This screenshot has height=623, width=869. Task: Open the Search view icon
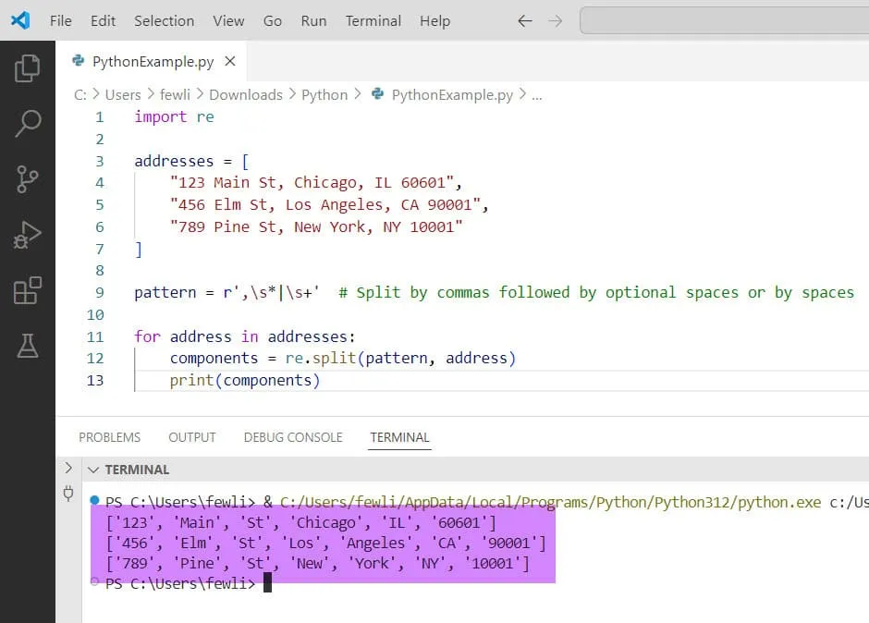[x=28, y=123]
